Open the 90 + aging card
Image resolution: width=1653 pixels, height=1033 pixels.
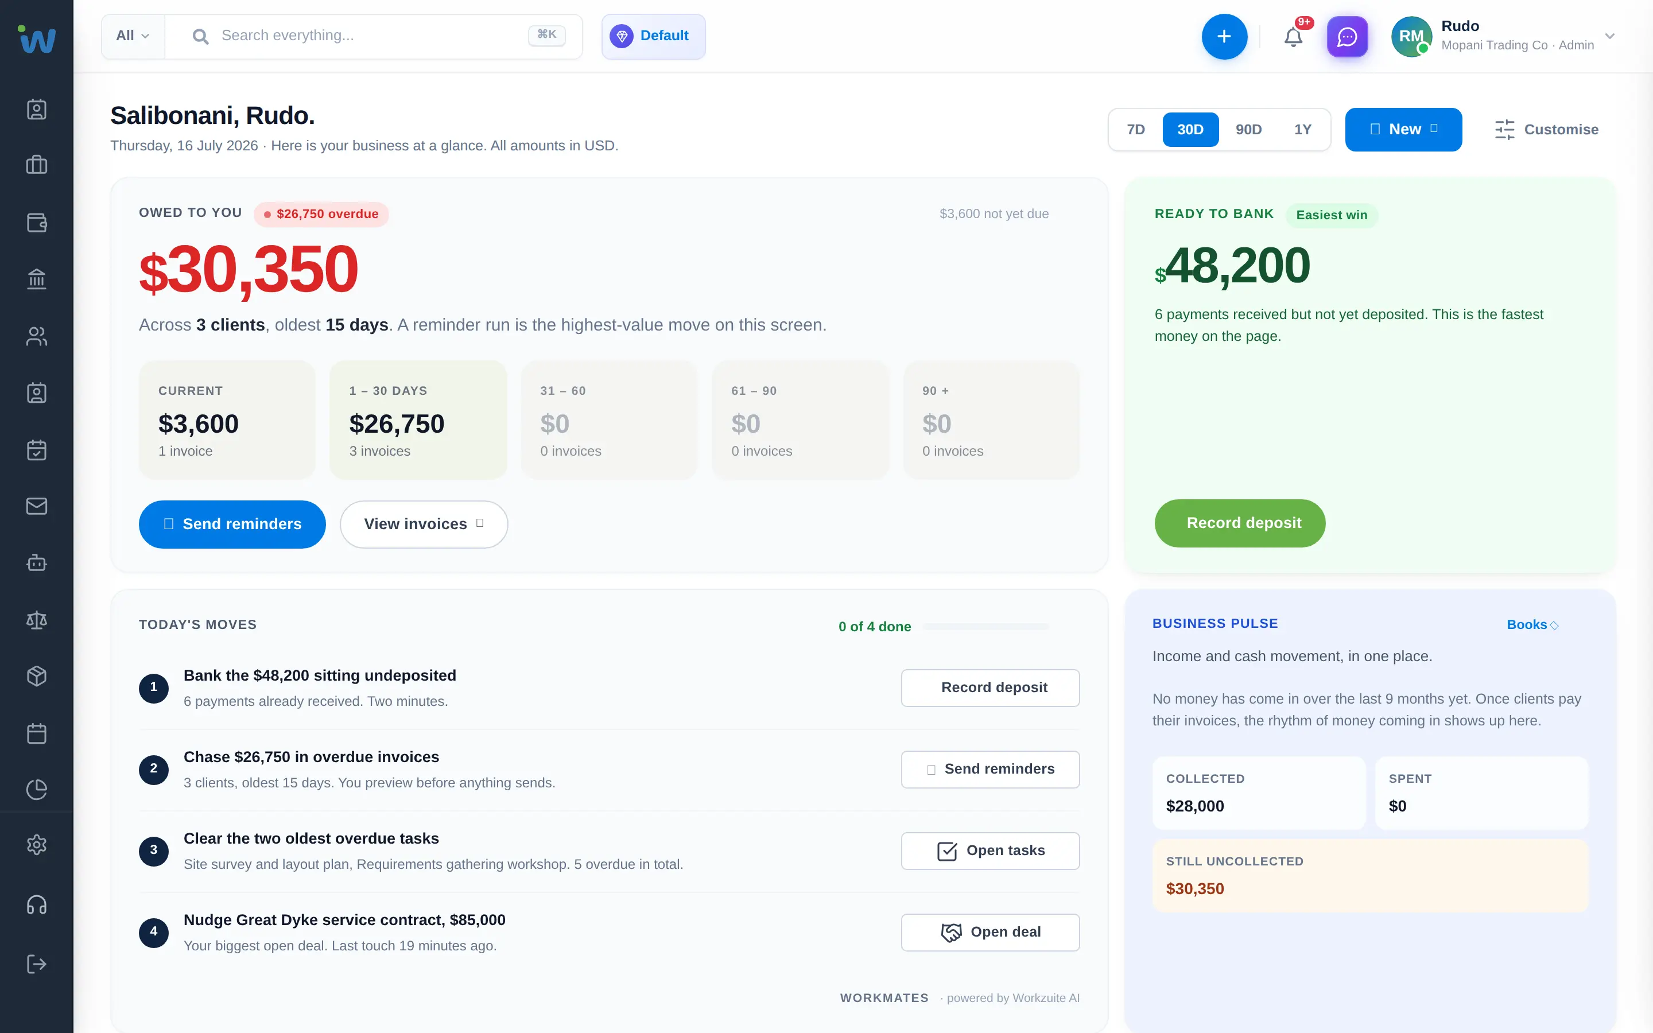tap(991, 420)
